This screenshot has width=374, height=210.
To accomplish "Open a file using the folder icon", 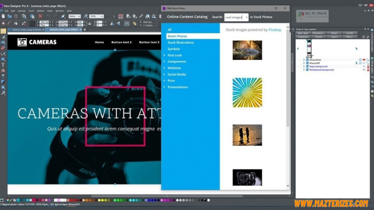I will [x=9, y=16].
